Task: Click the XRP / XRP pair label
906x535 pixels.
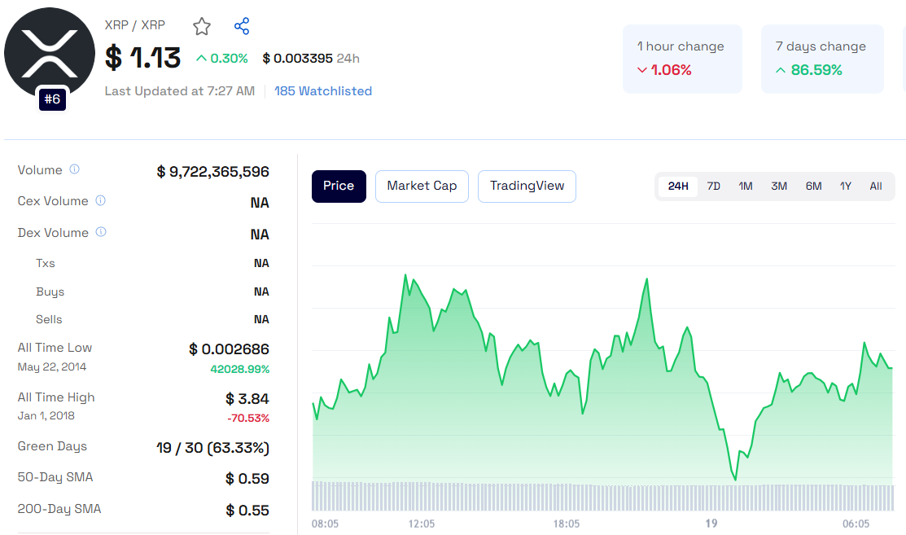Action: coord(134,25)
